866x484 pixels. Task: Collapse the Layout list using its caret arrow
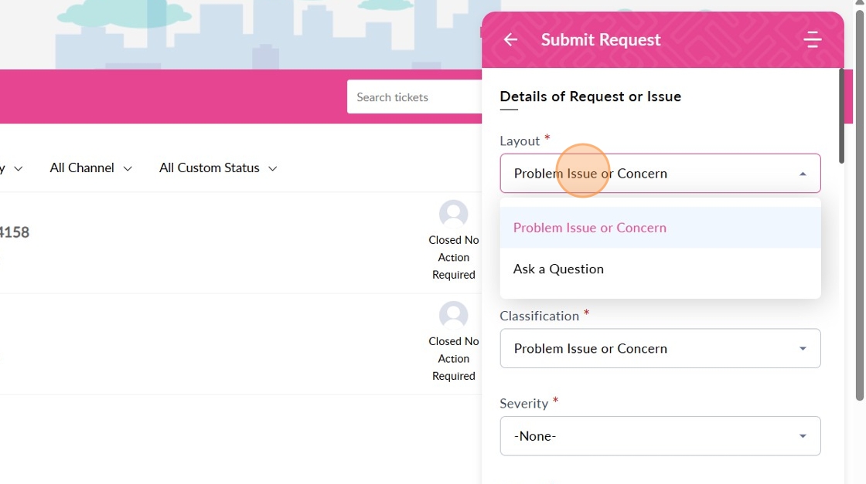click(x=803, y=174)
